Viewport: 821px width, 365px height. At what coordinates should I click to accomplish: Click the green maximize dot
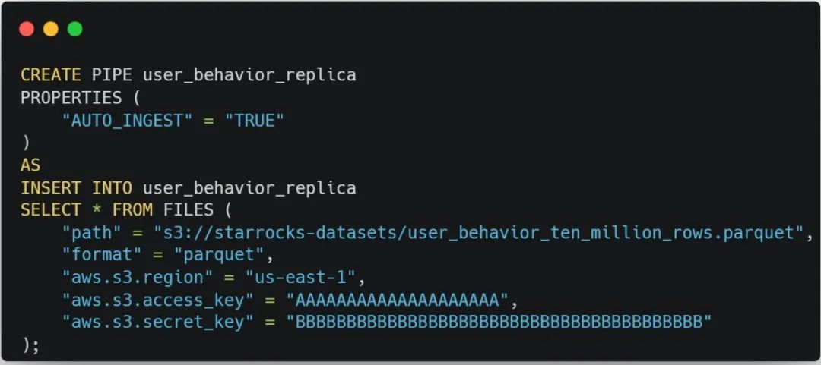pyautogui.click(x=74, y=29)
